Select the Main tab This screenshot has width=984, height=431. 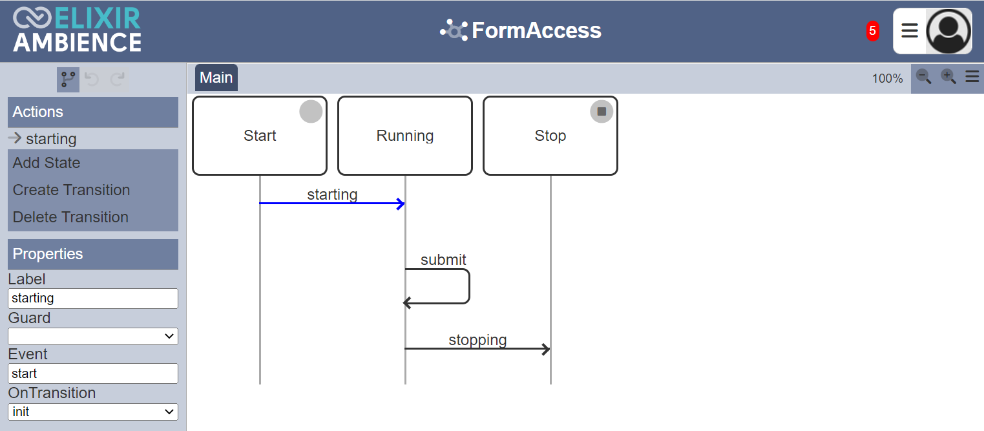216,78
